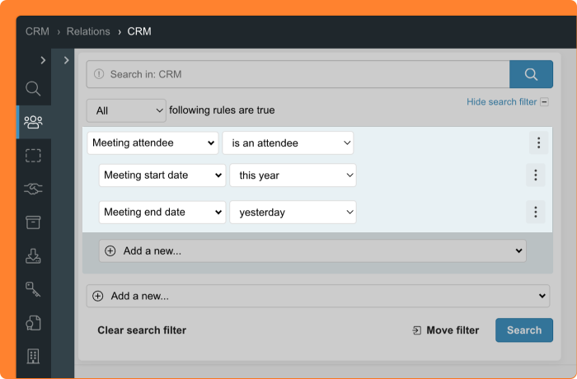This screenshot has height=379, width=577.
Task: Open the Meeting start date field dropdown
Action: coord(162,175)
